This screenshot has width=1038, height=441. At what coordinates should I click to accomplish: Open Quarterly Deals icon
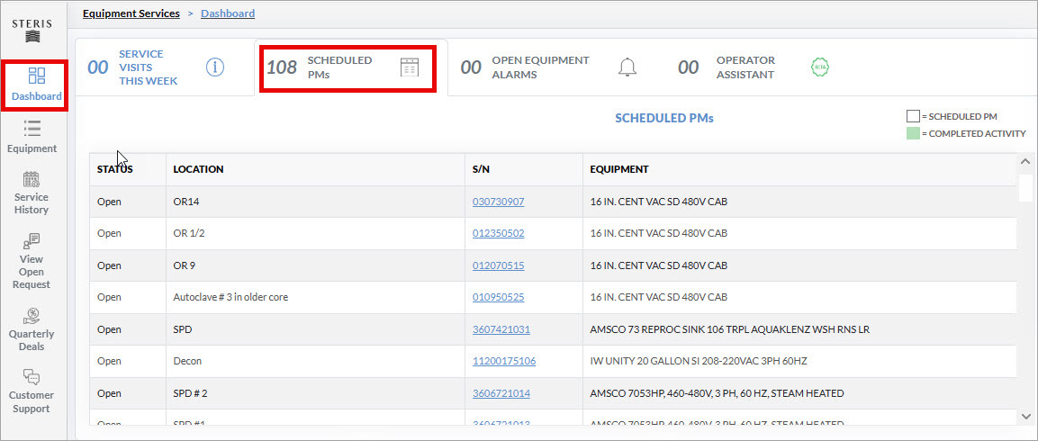tap(32, 316)
